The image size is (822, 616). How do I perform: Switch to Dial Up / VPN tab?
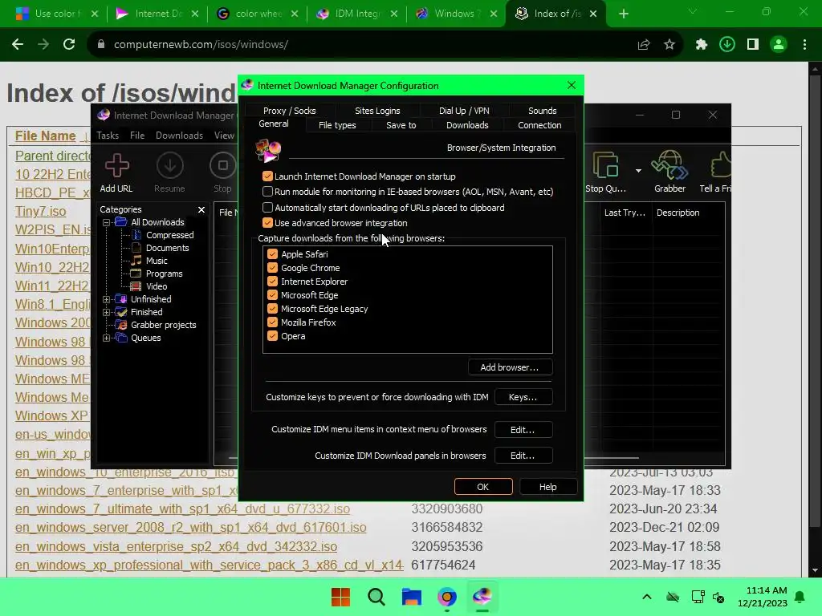pos(464,111)
